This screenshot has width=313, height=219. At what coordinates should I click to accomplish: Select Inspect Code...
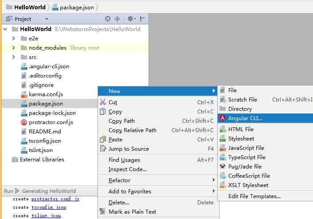(158, 169)
